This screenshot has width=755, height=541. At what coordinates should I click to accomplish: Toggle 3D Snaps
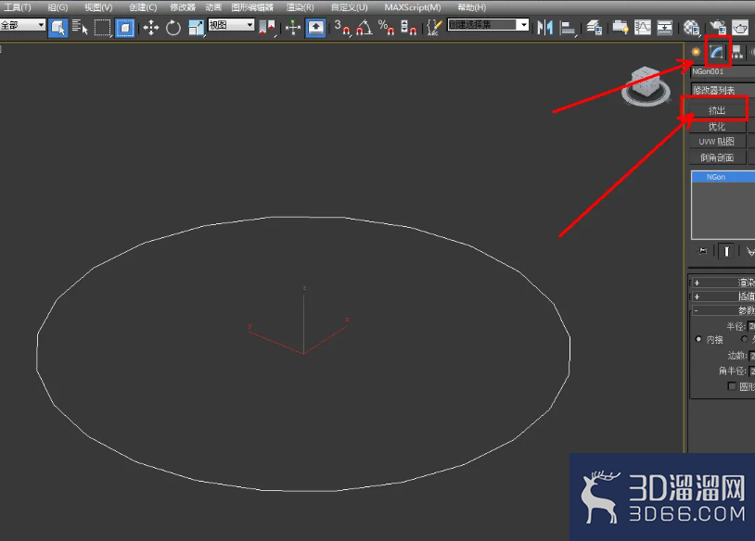tap(342, 28)
